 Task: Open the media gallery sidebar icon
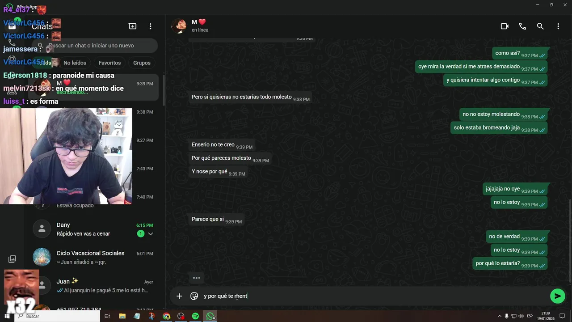click(12, 259)
